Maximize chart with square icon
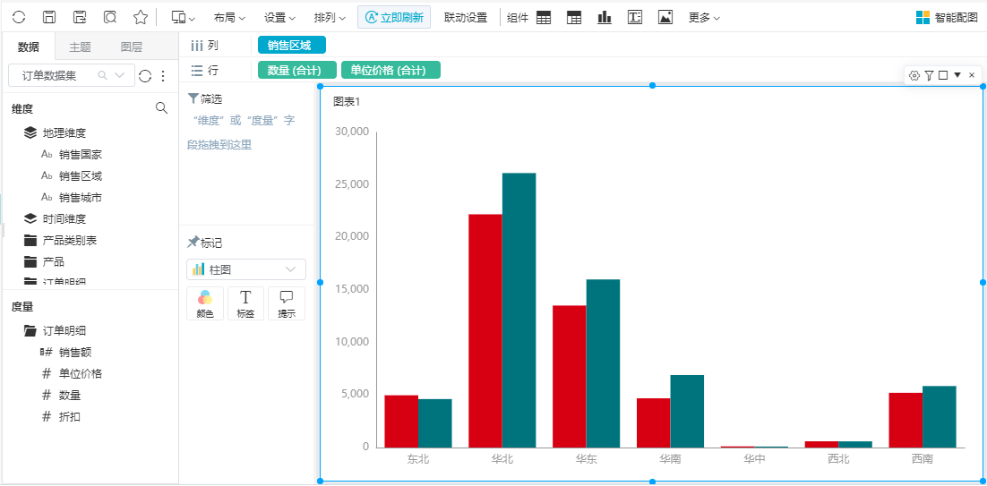 (x=943, y=75)
